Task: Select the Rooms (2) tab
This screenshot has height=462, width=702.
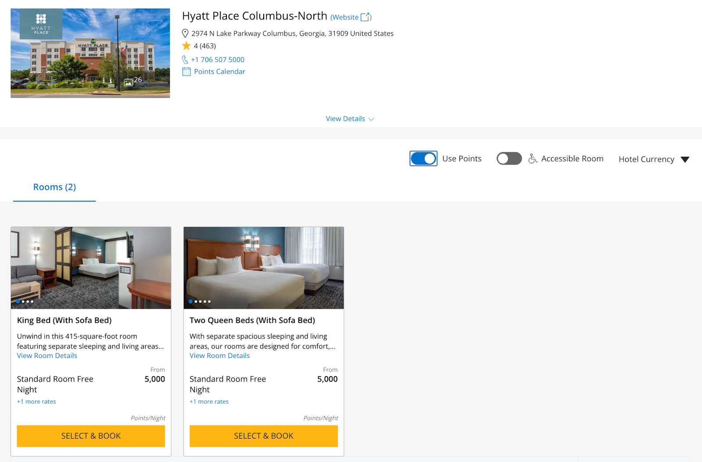Action: [x=54, y=187]
